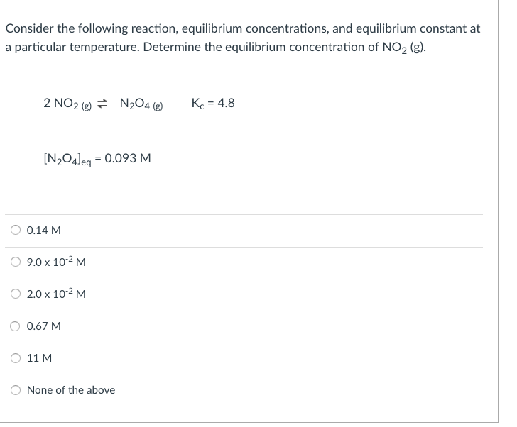The image size is (517, 427).
Task: Click the [N2O4]eq = 0.093 M text
Action: point(97,158)
